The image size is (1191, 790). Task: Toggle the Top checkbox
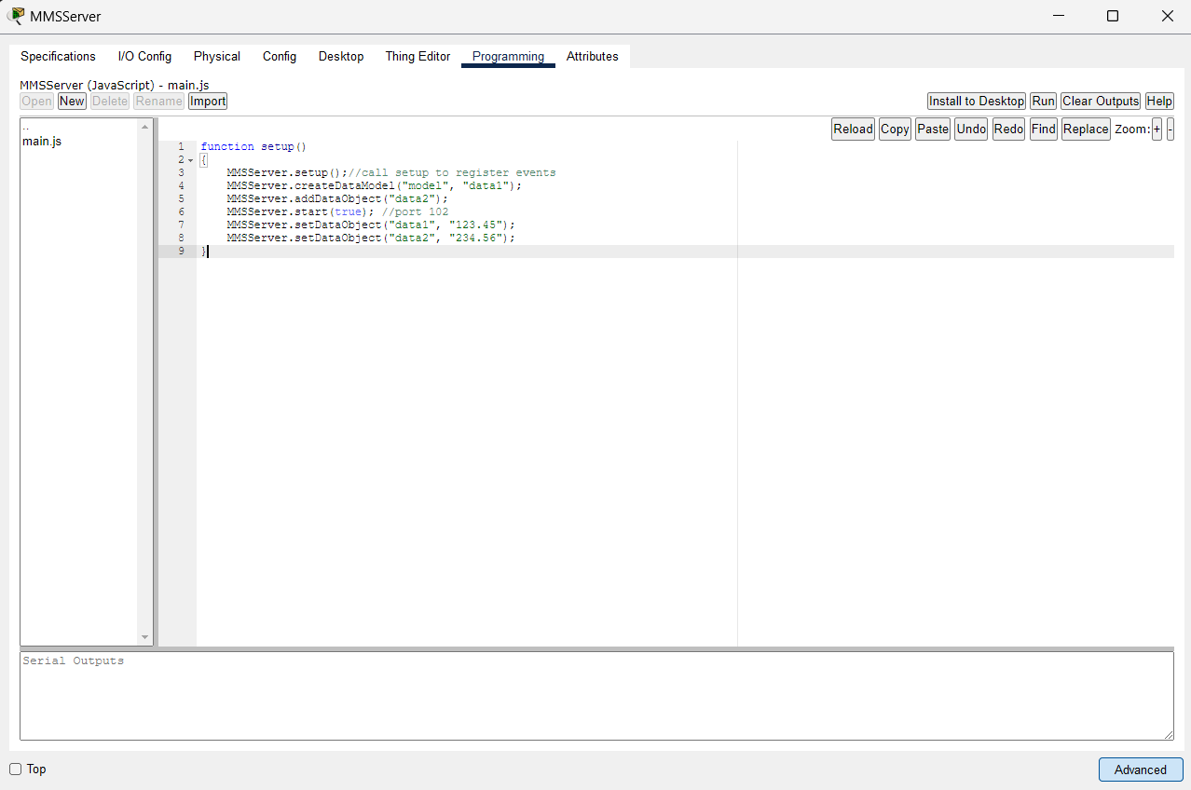point(15,769)
